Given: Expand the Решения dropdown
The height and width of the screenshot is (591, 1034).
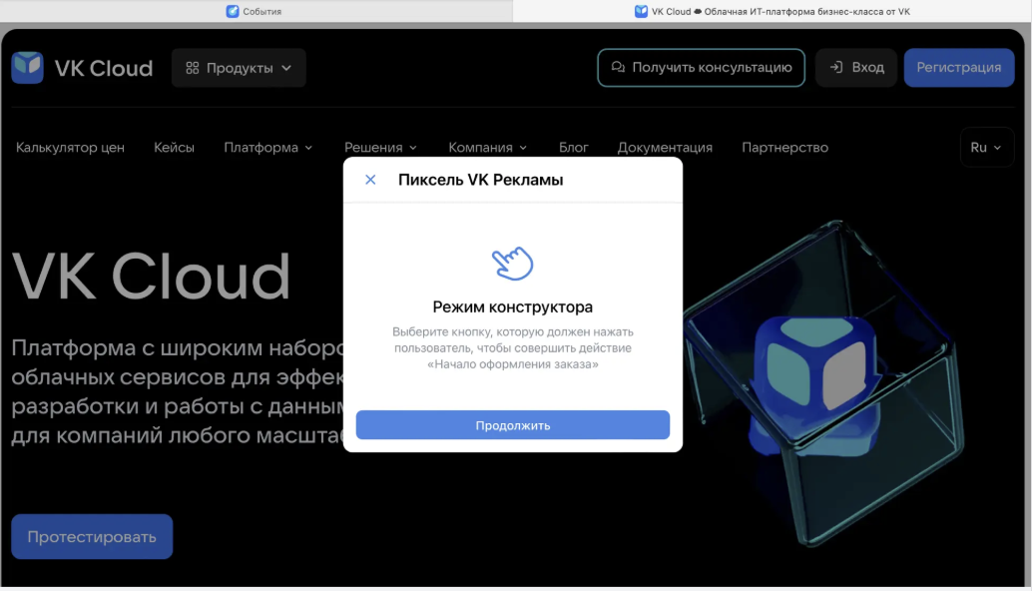Looking at the screenshot, I should 380,147.
